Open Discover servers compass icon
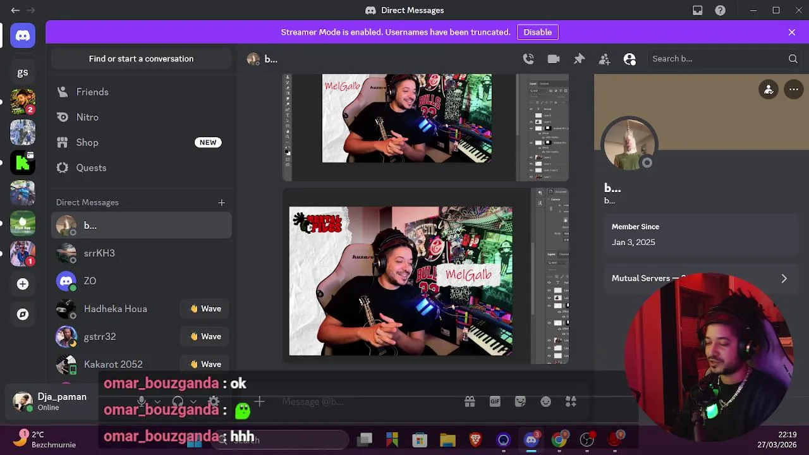Image resolution: width=809 pixels, height=455 pixels. pos(23,314)
